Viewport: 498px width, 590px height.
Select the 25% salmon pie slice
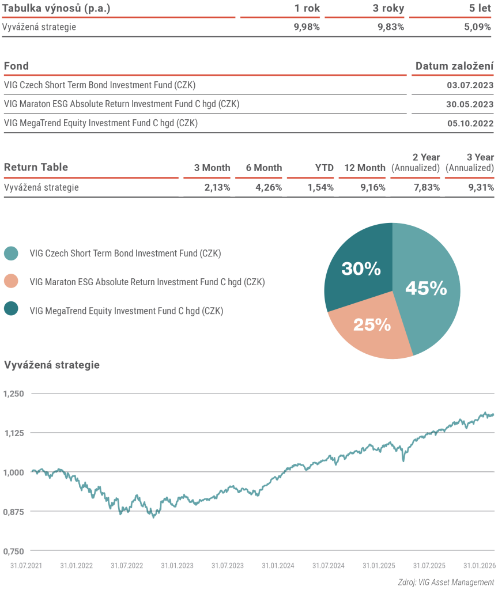click(x=372, y=326)
